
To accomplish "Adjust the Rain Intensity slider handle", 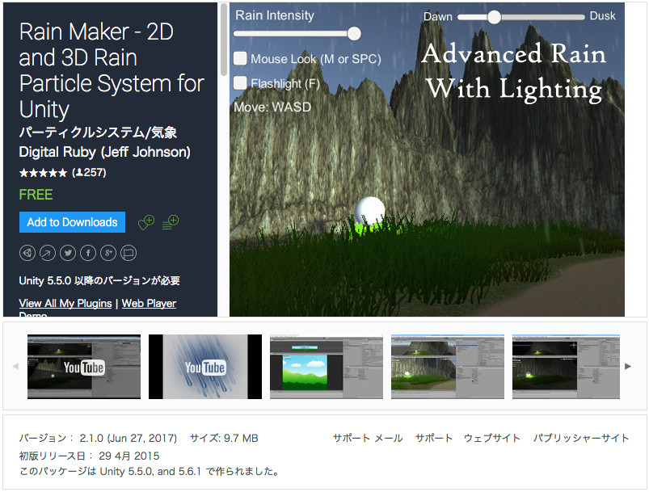I will [x=354, y=33].
